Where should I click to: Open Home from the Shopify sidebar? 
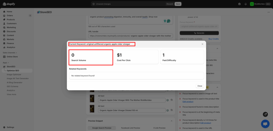[x=9, y=12]
